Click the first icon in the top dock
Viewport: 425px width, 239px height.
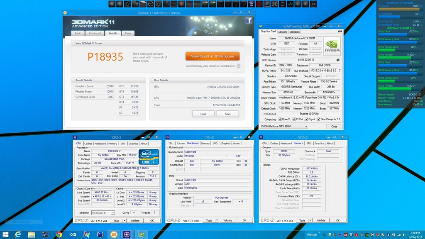pos(112,4)
